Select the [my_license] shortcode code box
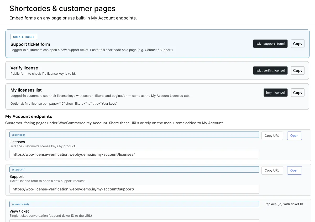Viewport: 315px width, 222px height. click(275, 93)
